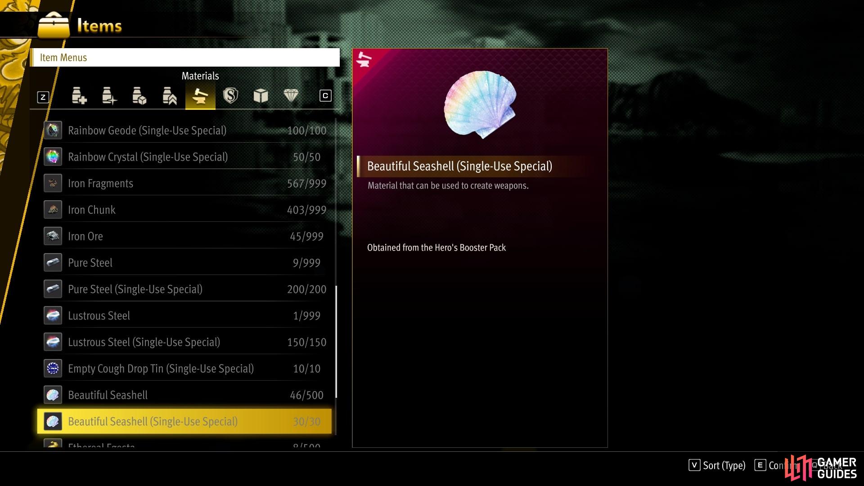This screenshot has width=864, height=486.
Task: Select Empty Cough Drop Tin item
Action: [x=185, y=369]
